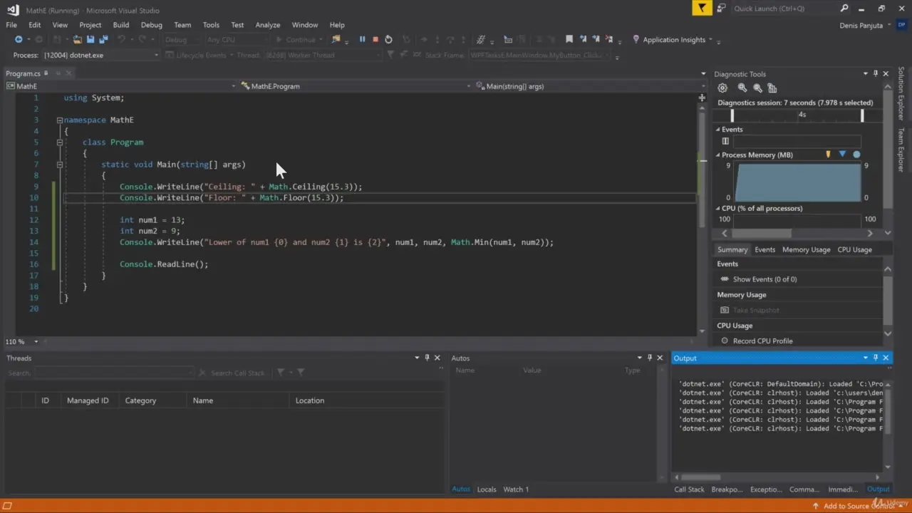912x513 pixels.
Task: Collapse the Process Memory graph
Action: [x=718, y=155]
